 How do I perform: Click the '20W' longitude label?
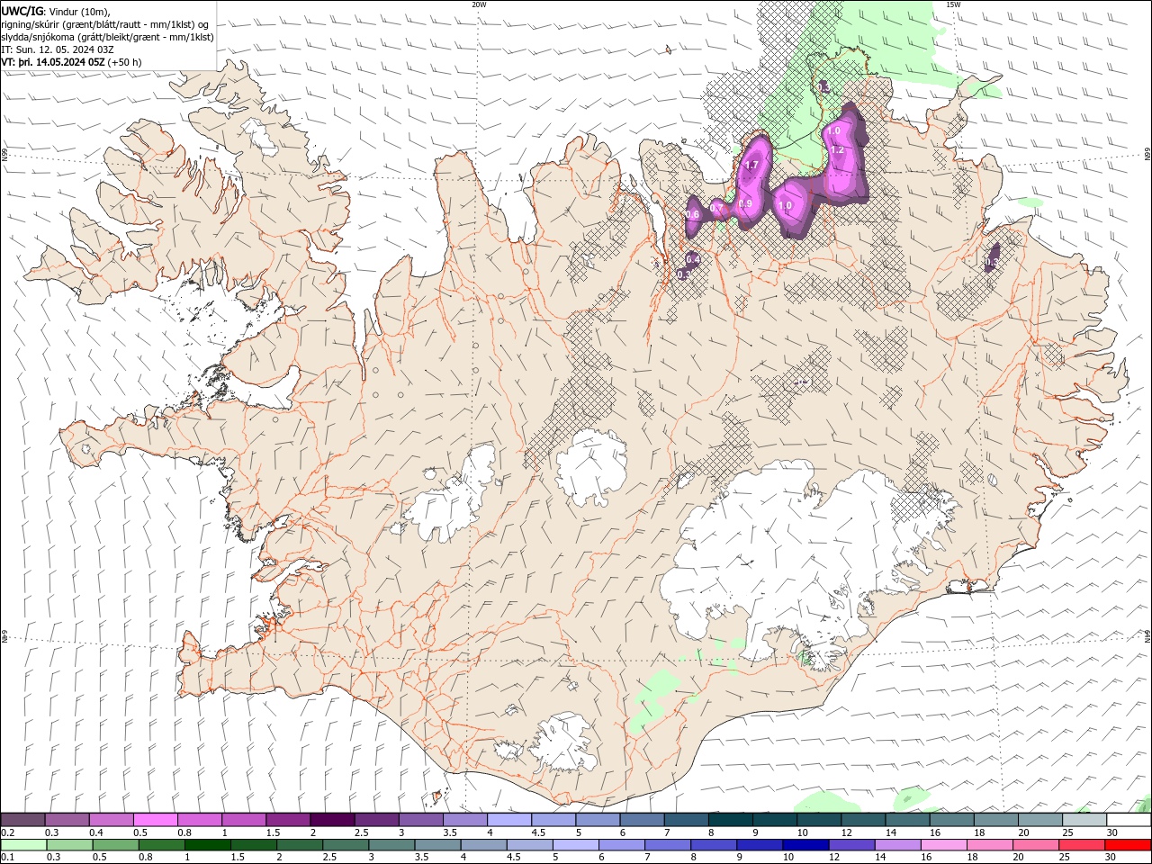pos(479,4)
